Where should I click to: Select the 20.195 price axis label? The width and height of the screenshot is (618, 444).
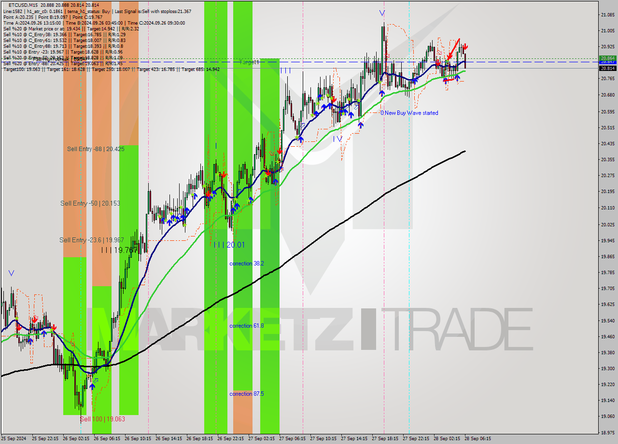pyautogui.click(x=608, y=192)
